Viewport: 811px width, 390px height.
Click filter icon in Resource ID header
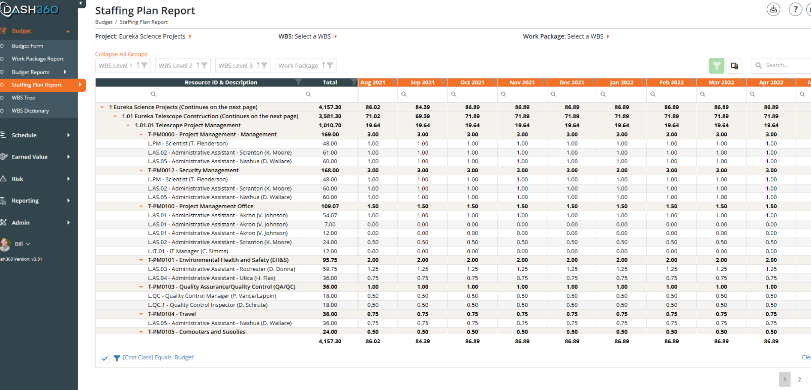click(x=298, y=82)
